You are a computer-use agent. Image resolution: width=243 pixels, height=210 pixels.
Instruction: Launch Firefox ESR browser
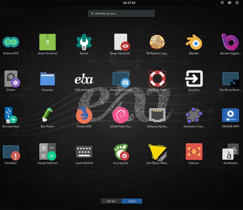coord(84,115)
